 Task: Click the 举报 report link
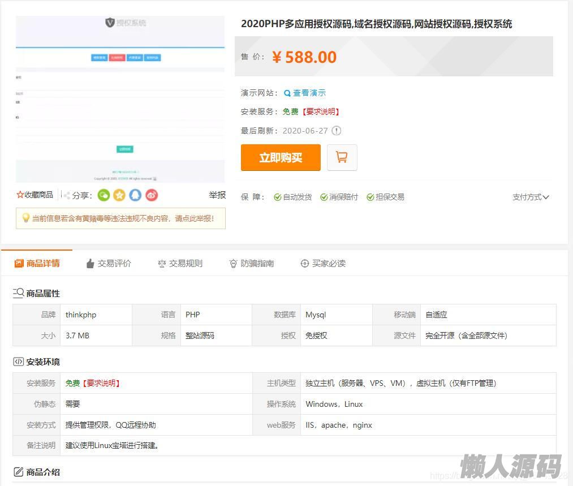(217, 195)
